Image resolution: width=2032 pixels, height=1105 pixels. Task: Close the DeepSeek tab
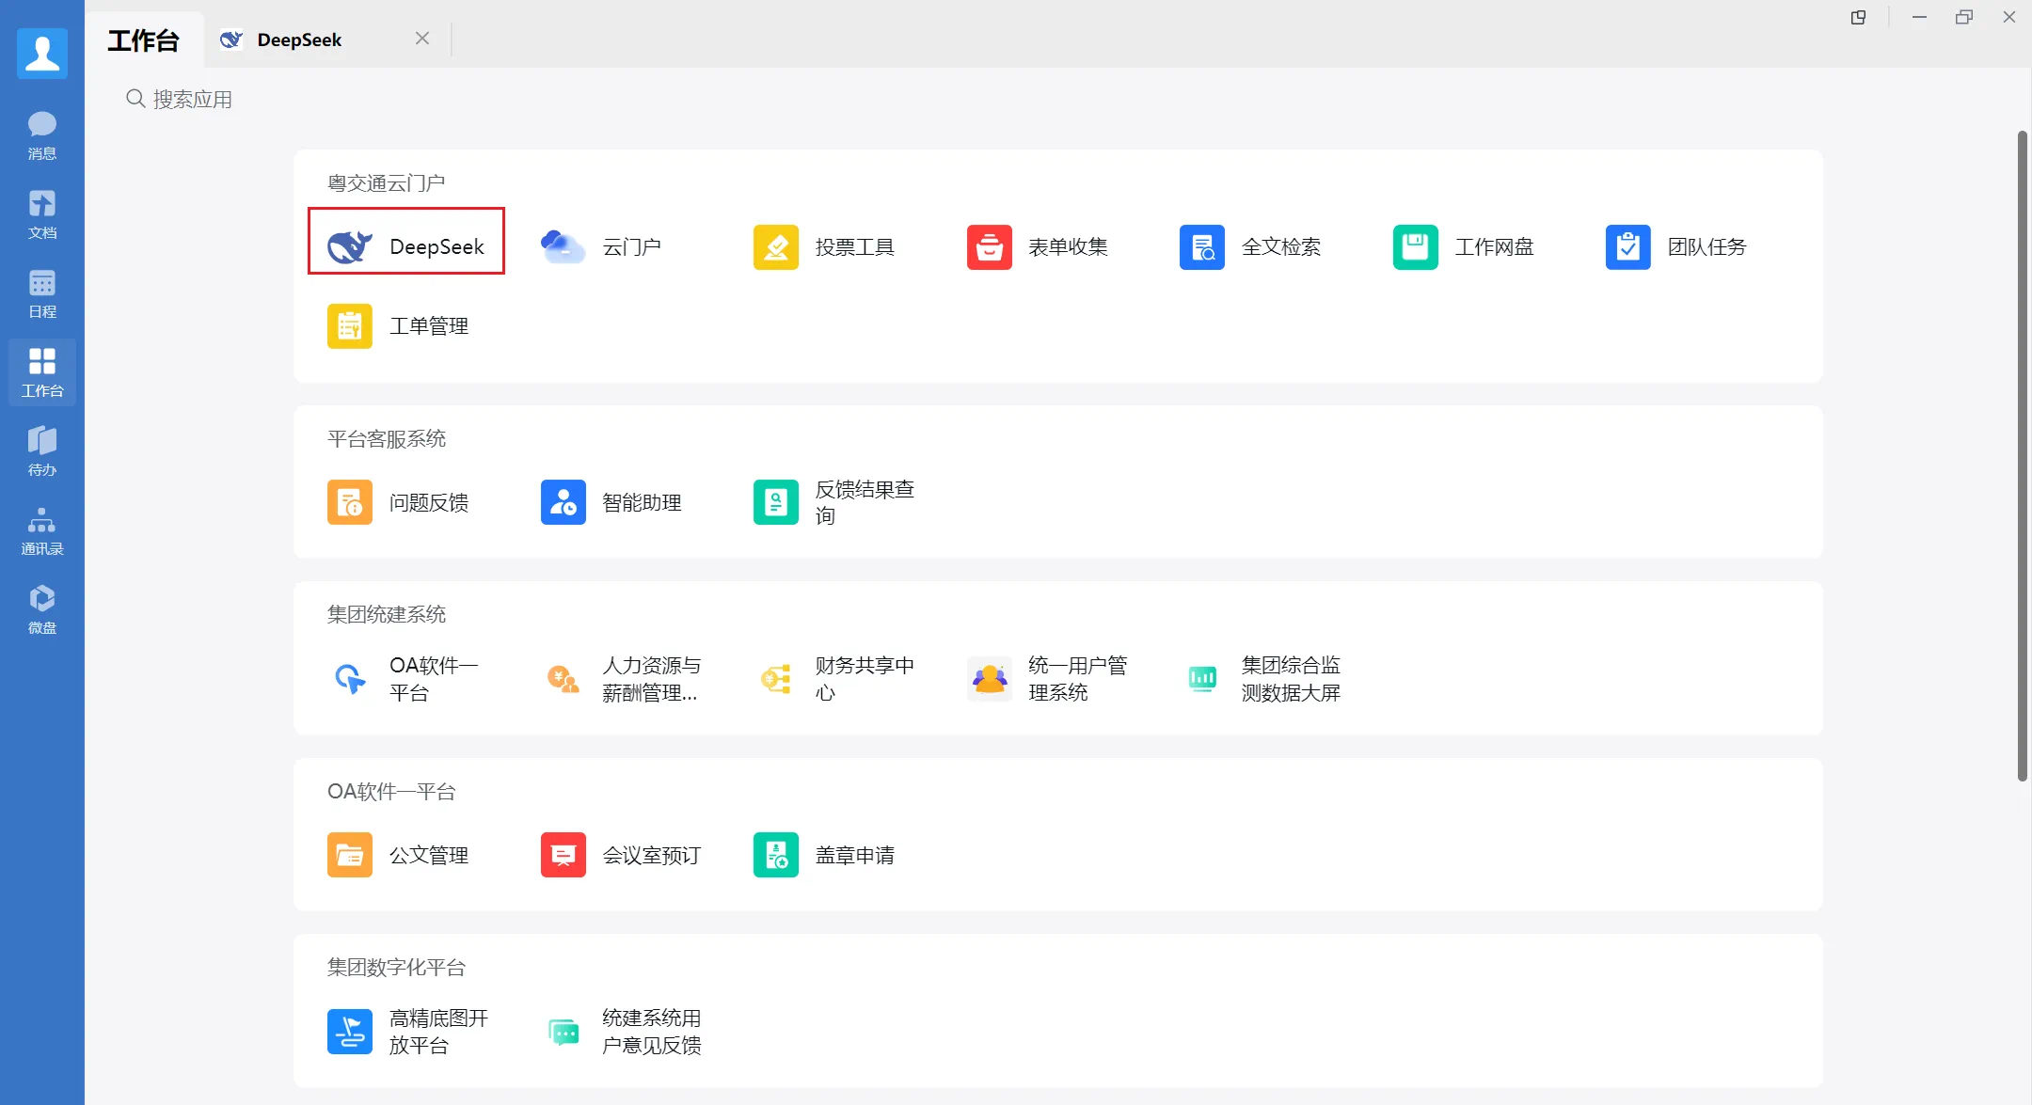point(422,39)
